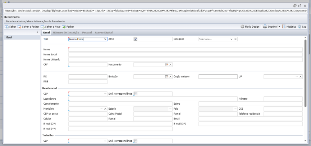The width and height of the screenshot is (311, 146).
Task: Open the Número de Inscrição tab
Action: (x=66, y=32)
